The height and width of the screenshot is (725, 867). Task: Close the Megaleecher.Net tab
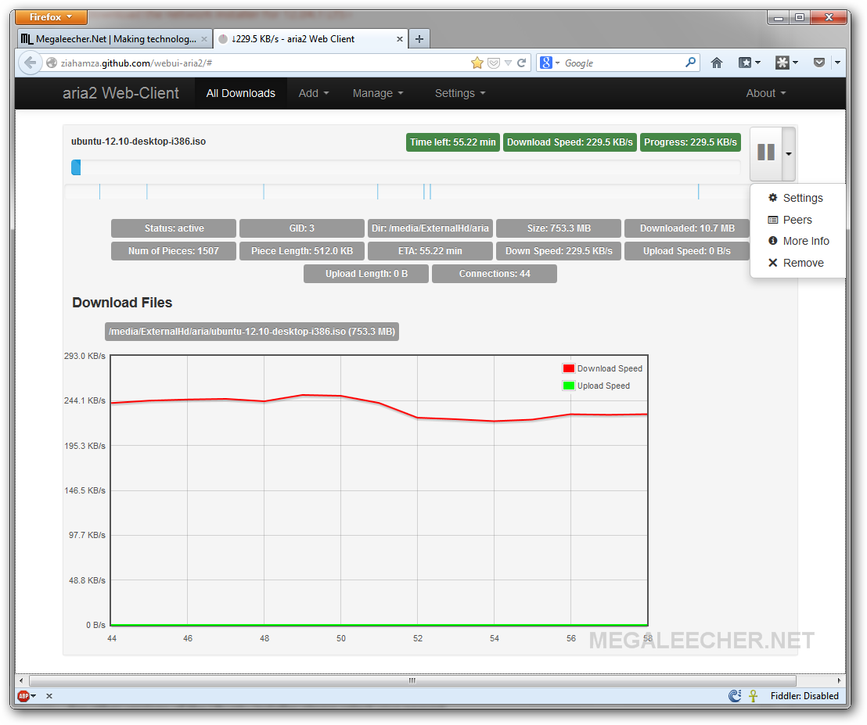coord(204,39)
